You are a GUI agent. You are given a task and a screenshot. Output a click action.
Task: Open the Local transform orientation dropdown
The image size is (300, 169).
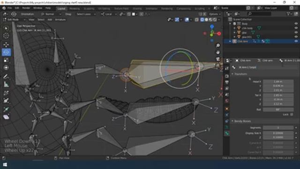point(108,14)
